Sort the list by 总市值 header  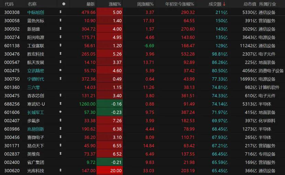click(x=250, y=4)
